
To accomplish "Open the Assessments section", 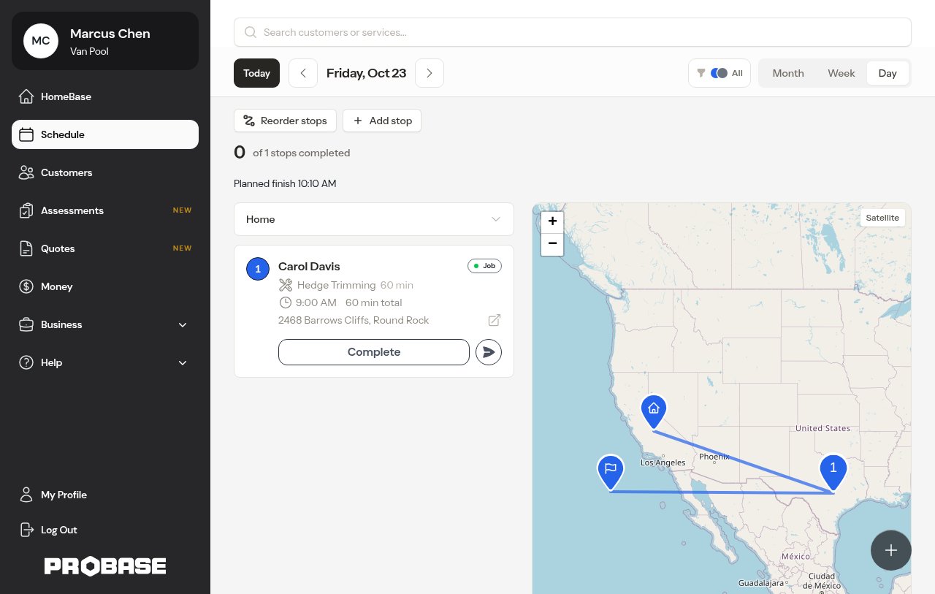I will pos(105,210).
